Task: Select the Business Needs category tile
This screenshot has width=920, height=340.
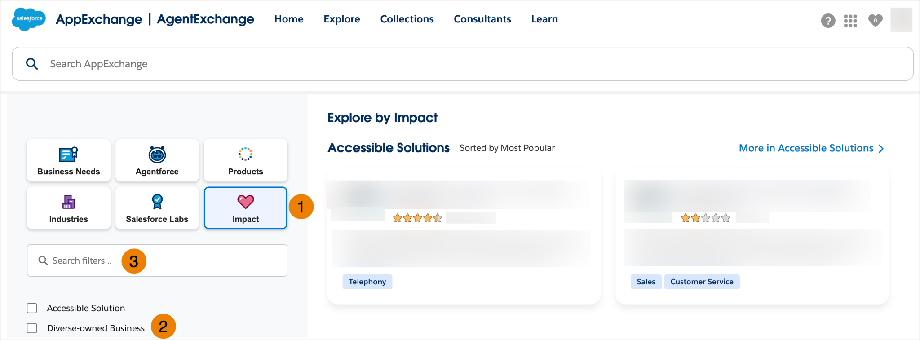Action: (x=69, y=160)
